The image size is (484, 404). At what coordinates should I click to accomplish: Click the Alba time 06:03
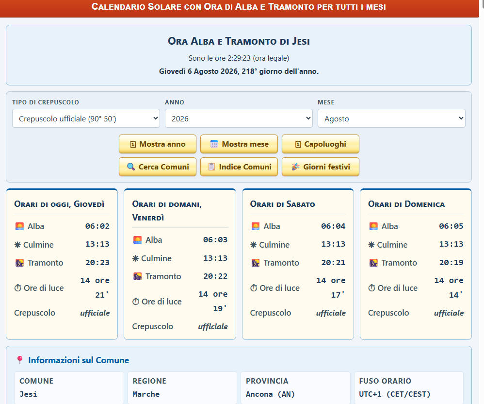click(215, 239)
